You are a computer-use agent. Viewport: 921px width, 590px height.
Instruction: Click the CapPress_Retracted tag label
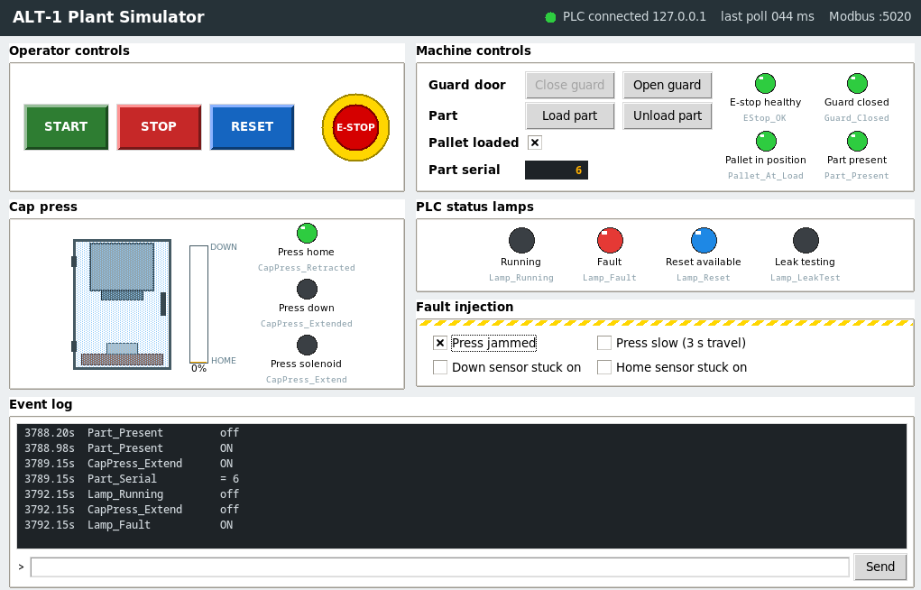tap(307, 268)
